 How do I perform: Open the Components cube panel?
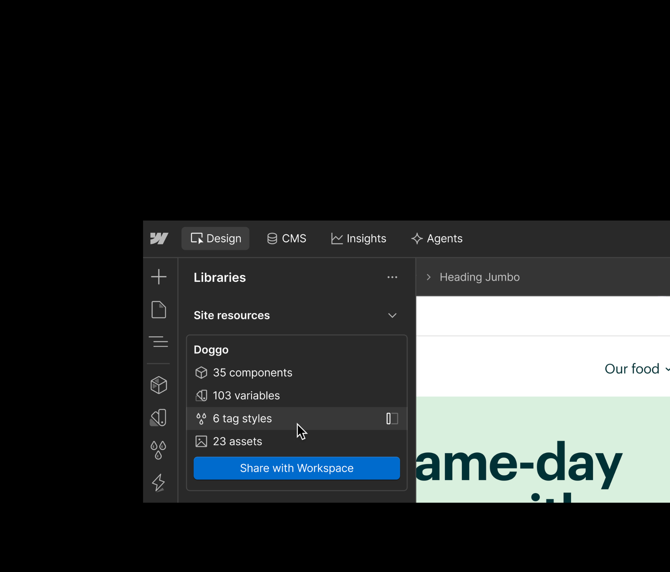159,385
